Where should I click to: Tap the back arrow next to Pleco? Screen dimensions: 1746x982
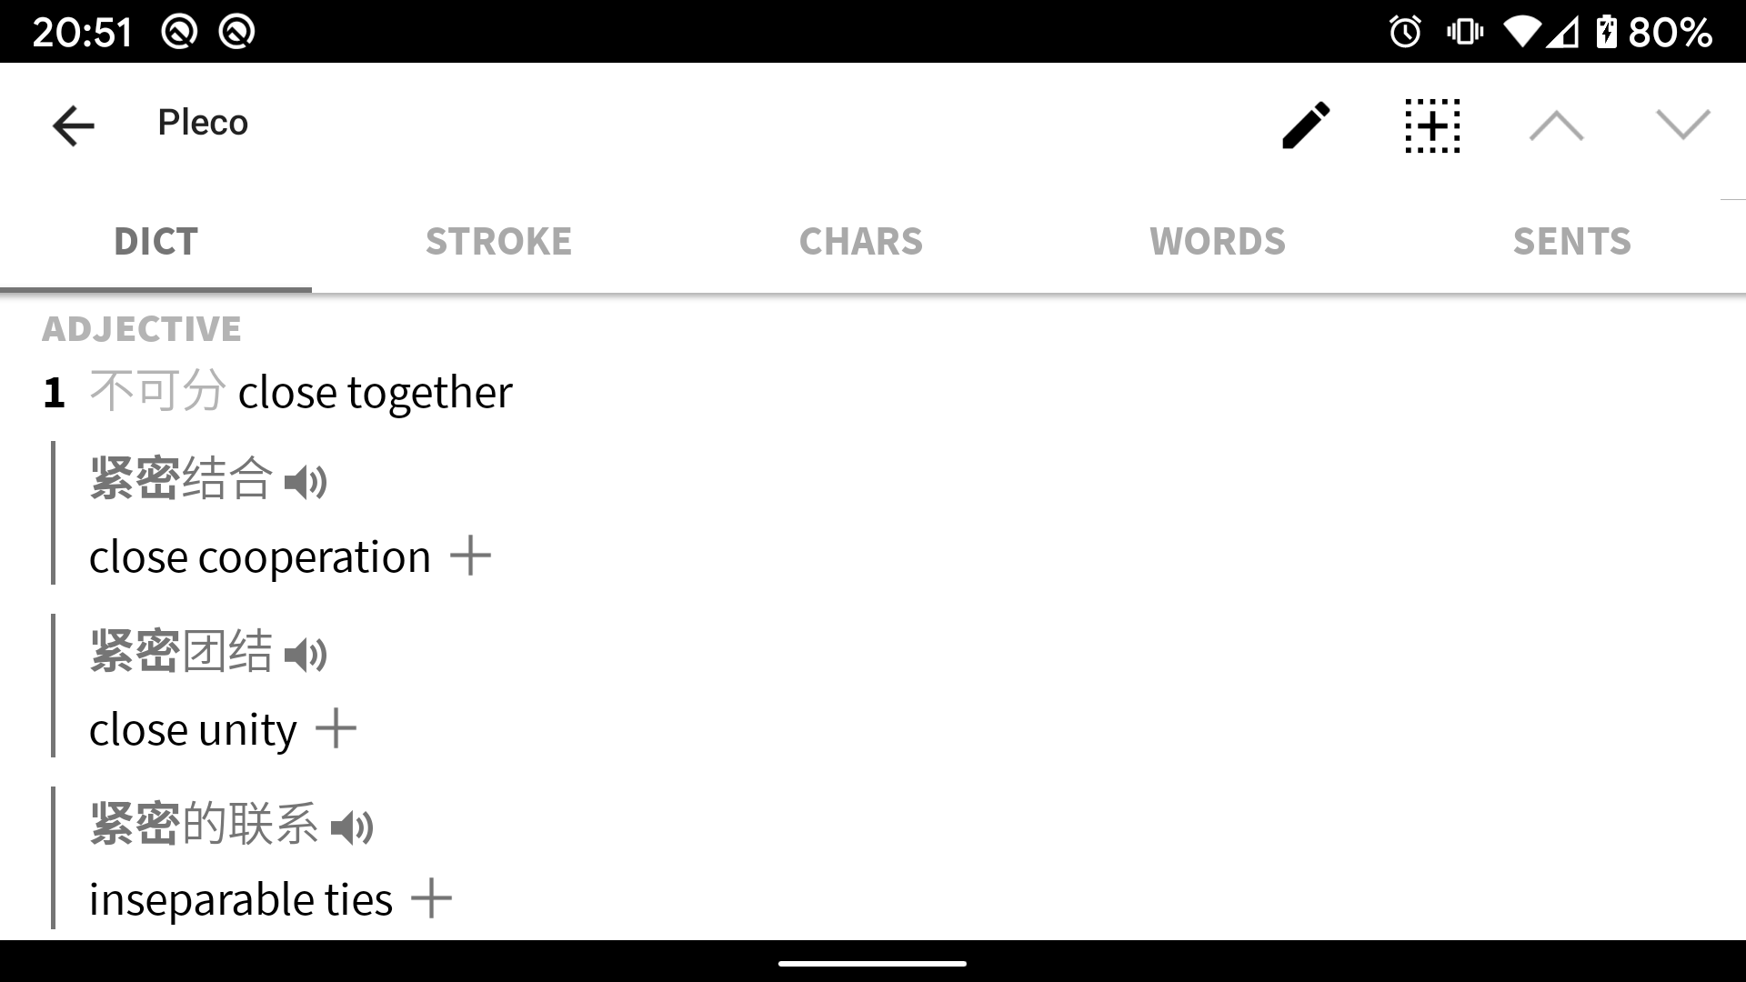click(x=74, y=125)
